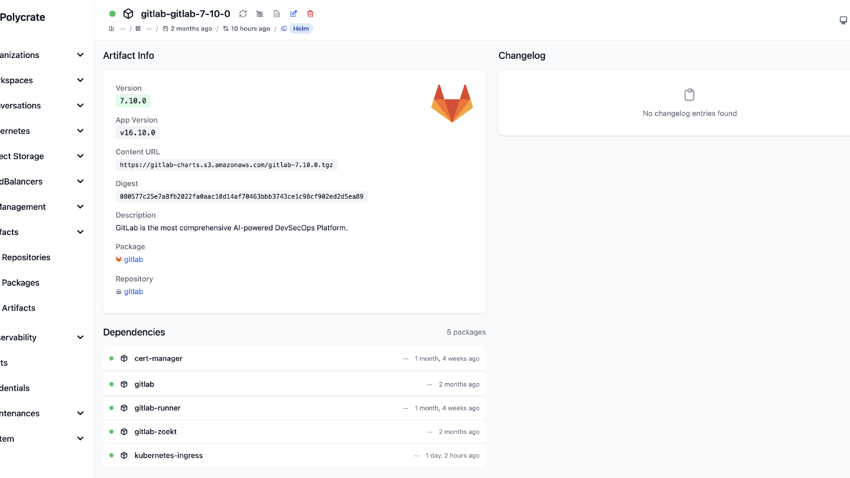Click the cube icon beside the artifact title
The image size is (850, 478).
[x=128, y=14]
